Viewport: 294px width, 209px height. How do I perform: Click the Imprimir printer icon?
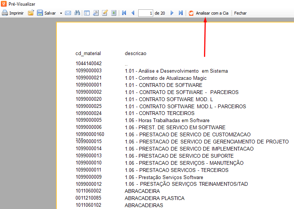5,13
